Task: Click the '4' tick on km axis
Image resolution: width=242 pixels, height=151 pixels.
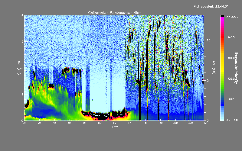Action: 22,15
